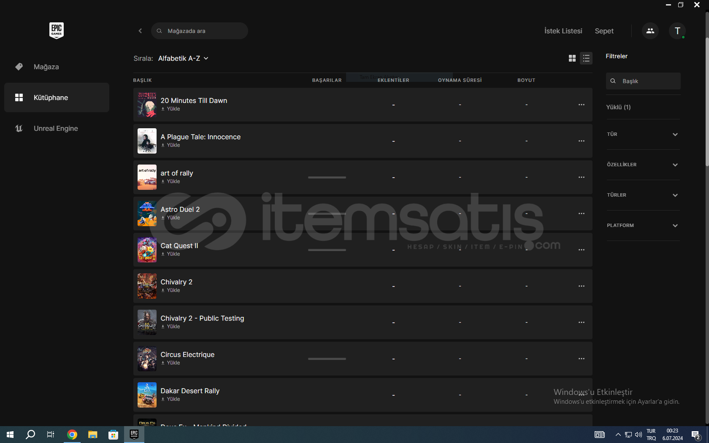Expand TÜRLER filter
The width and height of the screenshot is (709, 443).
tap(643, 195)
